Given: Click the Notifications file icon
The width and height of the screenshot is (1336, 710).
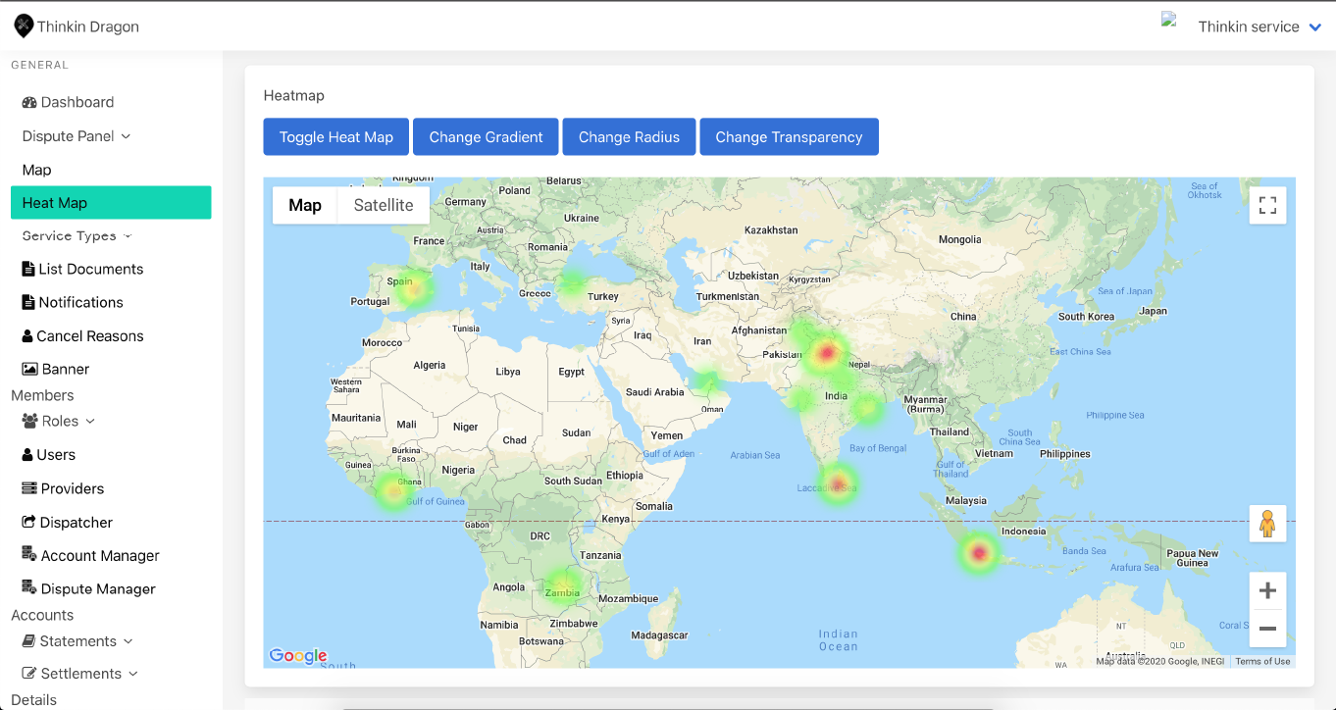Looking at the screenshot, I should point(28,302).
